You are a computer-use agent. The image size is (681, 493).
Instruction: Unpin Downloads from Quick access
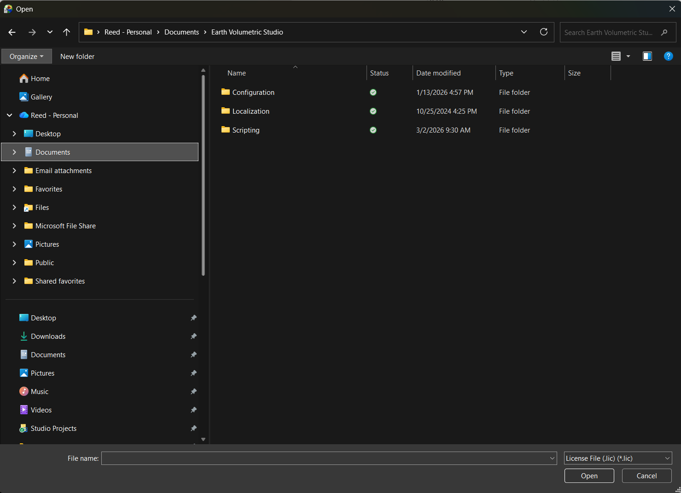click(x=194, y=336)
